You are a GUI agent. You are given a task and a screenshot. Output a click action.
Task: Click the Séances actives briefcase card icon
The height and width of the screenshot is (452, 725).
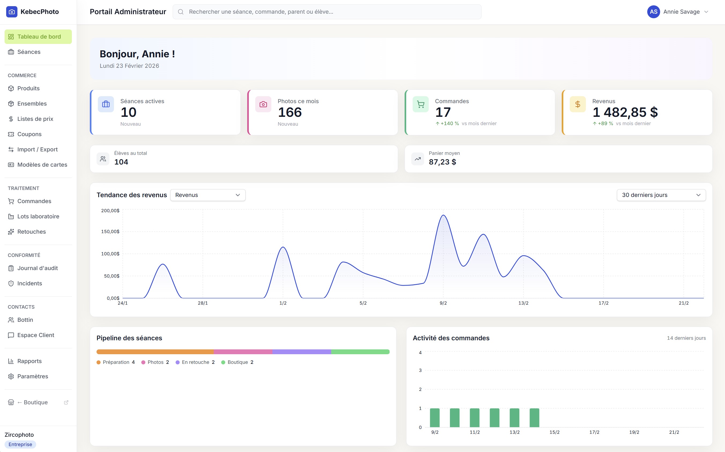pyautogui.click(x=106, y=104)
